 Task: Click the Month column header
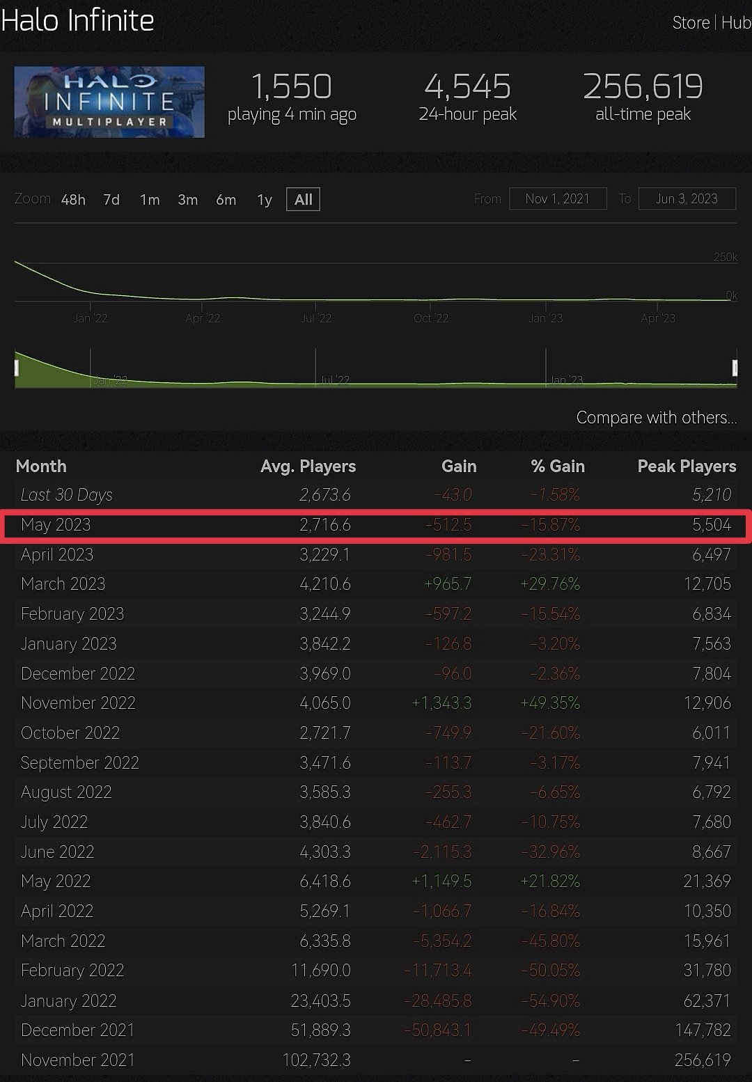click(x=41, y=466)
